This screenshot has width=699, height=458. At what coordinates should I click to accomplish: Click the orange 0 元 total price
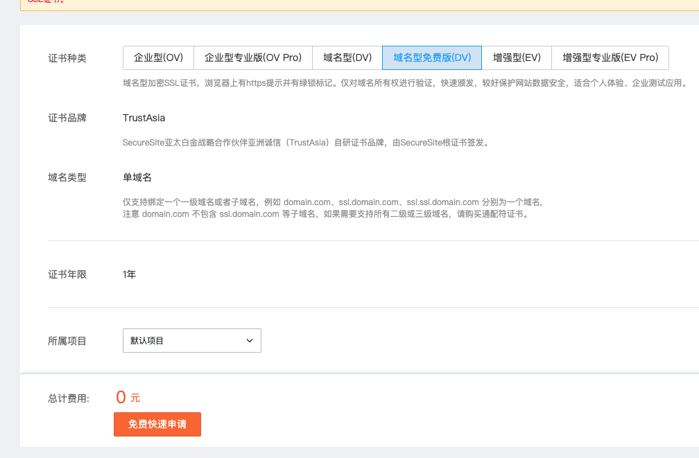[128, 398]
